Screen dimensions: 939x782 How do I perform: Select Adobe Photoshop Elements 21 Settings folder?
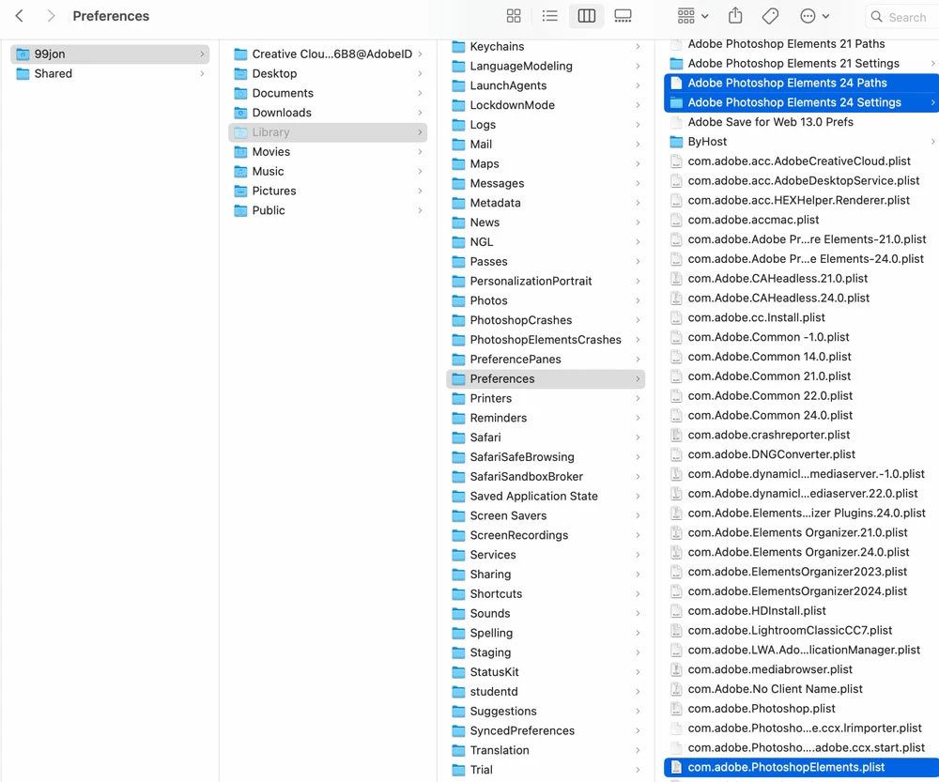[801, 64]
